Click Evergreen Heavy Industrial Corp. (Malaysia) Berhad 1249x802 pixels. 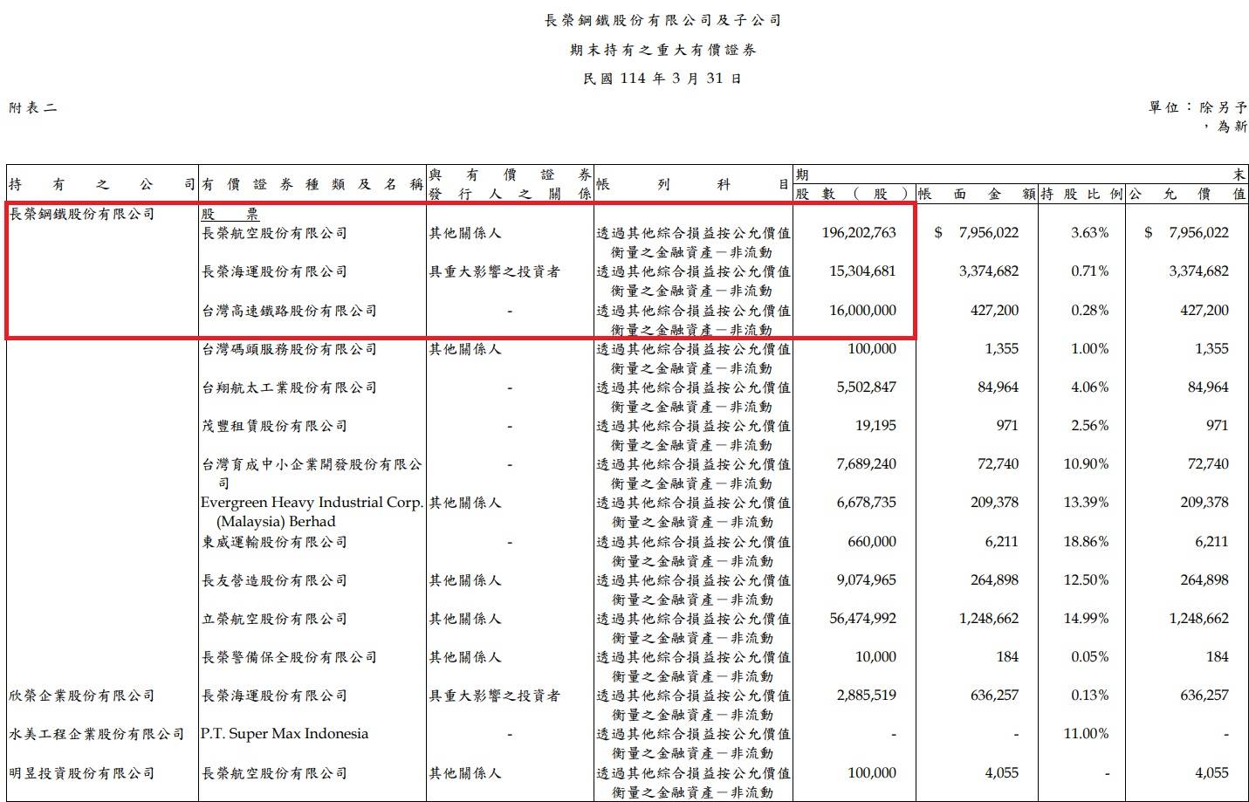pyautogui.click(x=312, y=512)
